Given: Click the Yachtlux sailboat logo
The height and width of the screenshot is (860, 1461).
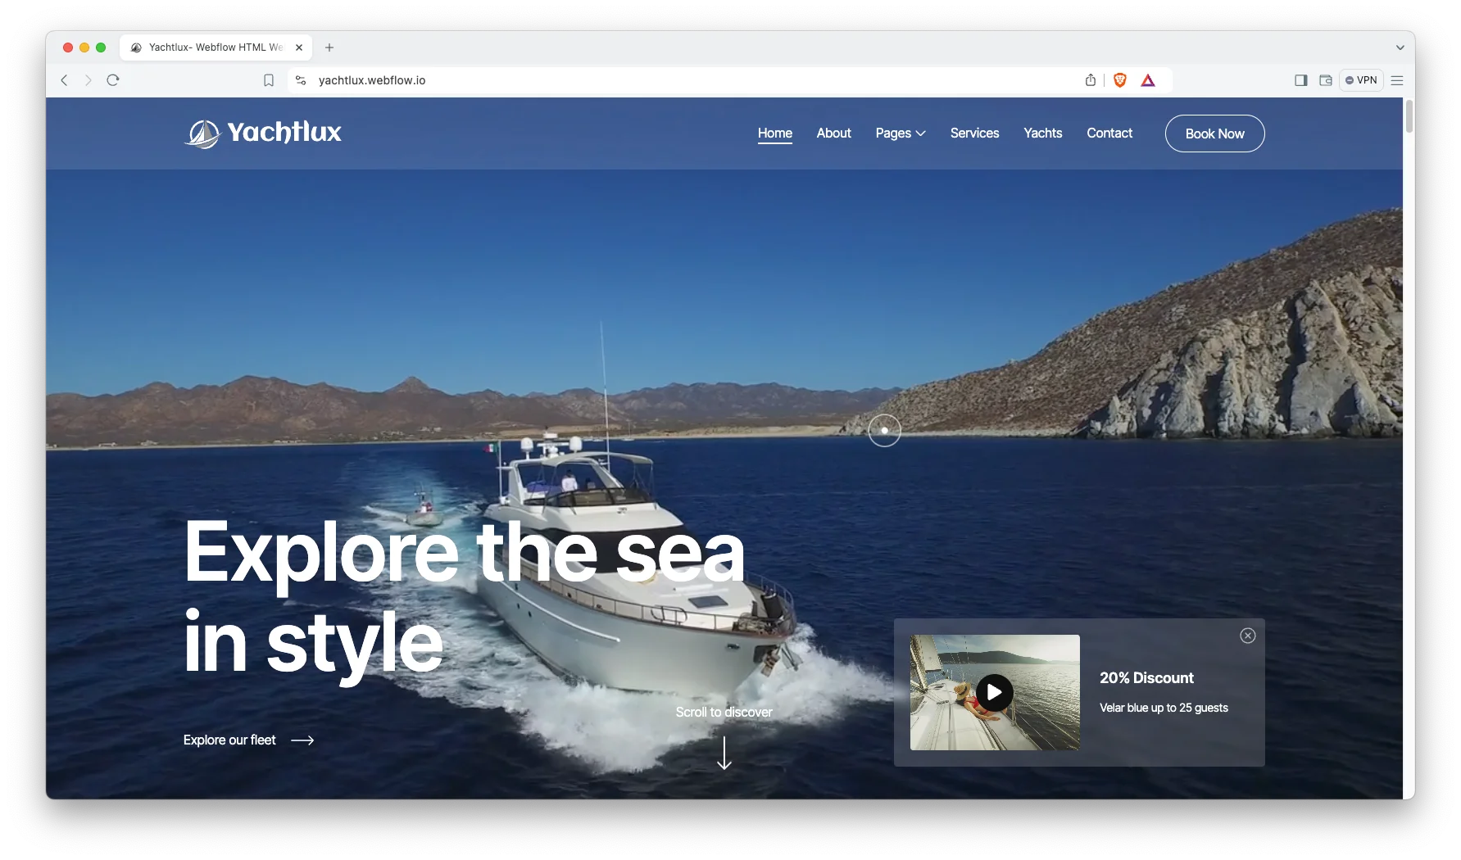Looking at the screenshot, I should [202, 134].
